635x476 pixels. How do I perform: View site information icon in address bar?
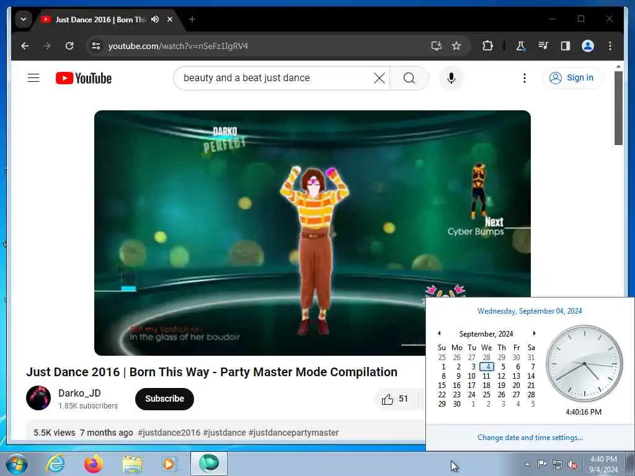(96, 46)
